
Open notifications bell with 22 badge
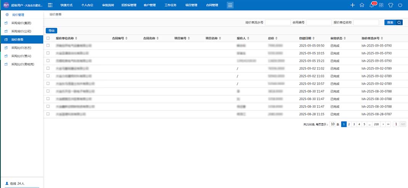[x=371, y=5]
